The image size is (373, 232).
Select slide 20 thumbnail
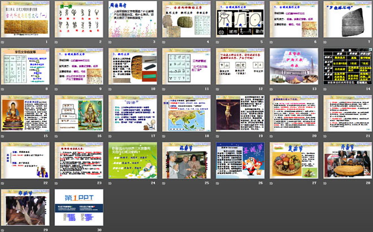(x=294, y=114)
